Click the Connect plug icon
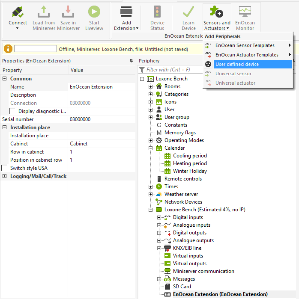The image size is (299, 299). click(18, 12)
